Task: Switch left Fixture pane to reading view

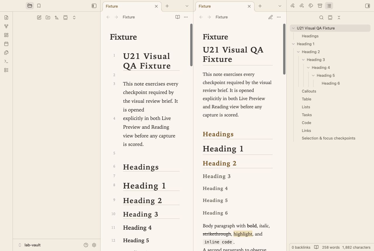Action: point(178,17)
